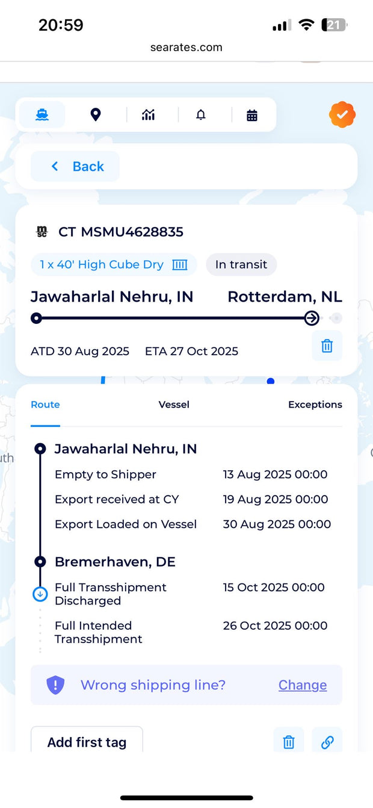Expand the Bremerhaven down-arrow route marker
Viewport: 373px width, 808px height.
tap(40, 594)
